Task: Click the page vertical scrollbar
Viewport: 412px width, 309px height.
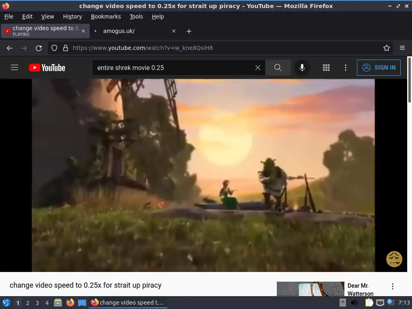Action: click(x=409, y=80)
